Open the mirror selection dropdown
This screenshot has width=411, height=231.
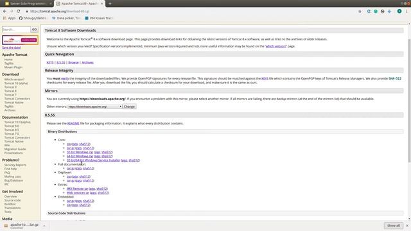[x=95, y=107]
